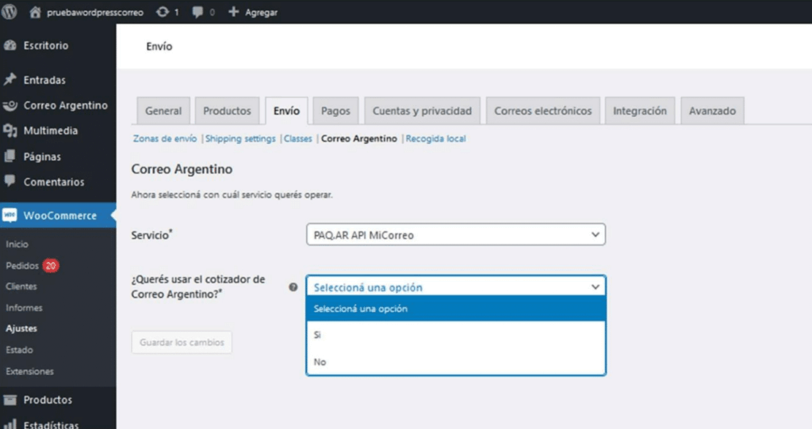Open the Shipping settings link
Screen dimensions: 812x429
240,139
